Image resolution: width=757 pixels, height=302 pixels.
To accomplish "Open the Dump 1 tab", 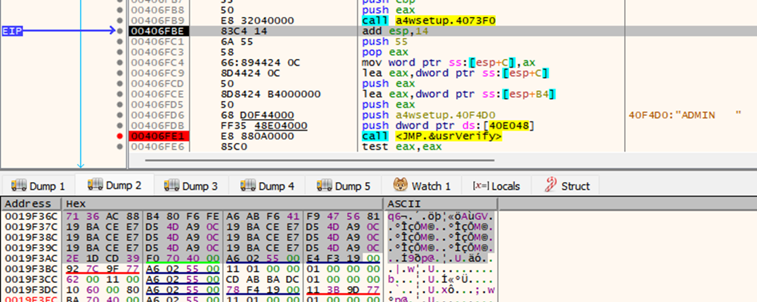I will (38, 186).
